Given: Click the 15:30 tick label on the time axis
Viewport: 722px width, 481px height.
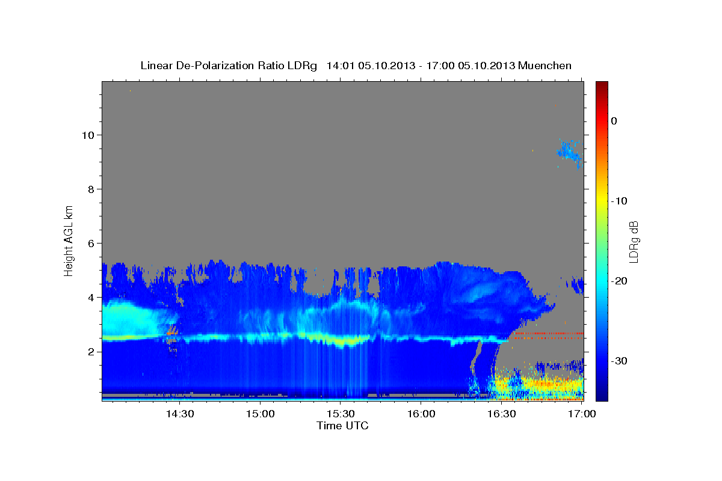Looking at the screenshot, I should [x=341, y=414].
